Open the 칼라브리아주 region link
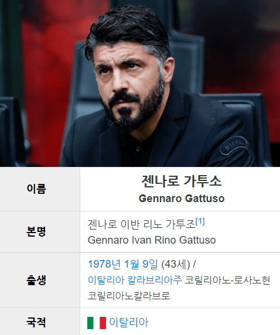This screenshot has height=335, width=280. pyautogui.click(x=155, y=280)
